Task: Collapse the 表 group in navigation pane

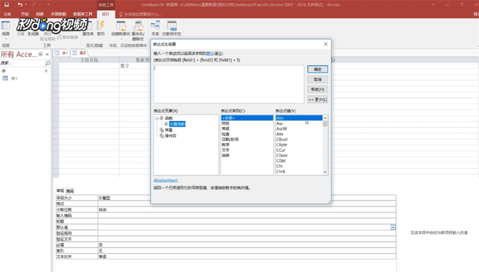Action: (x=46, y=70)
